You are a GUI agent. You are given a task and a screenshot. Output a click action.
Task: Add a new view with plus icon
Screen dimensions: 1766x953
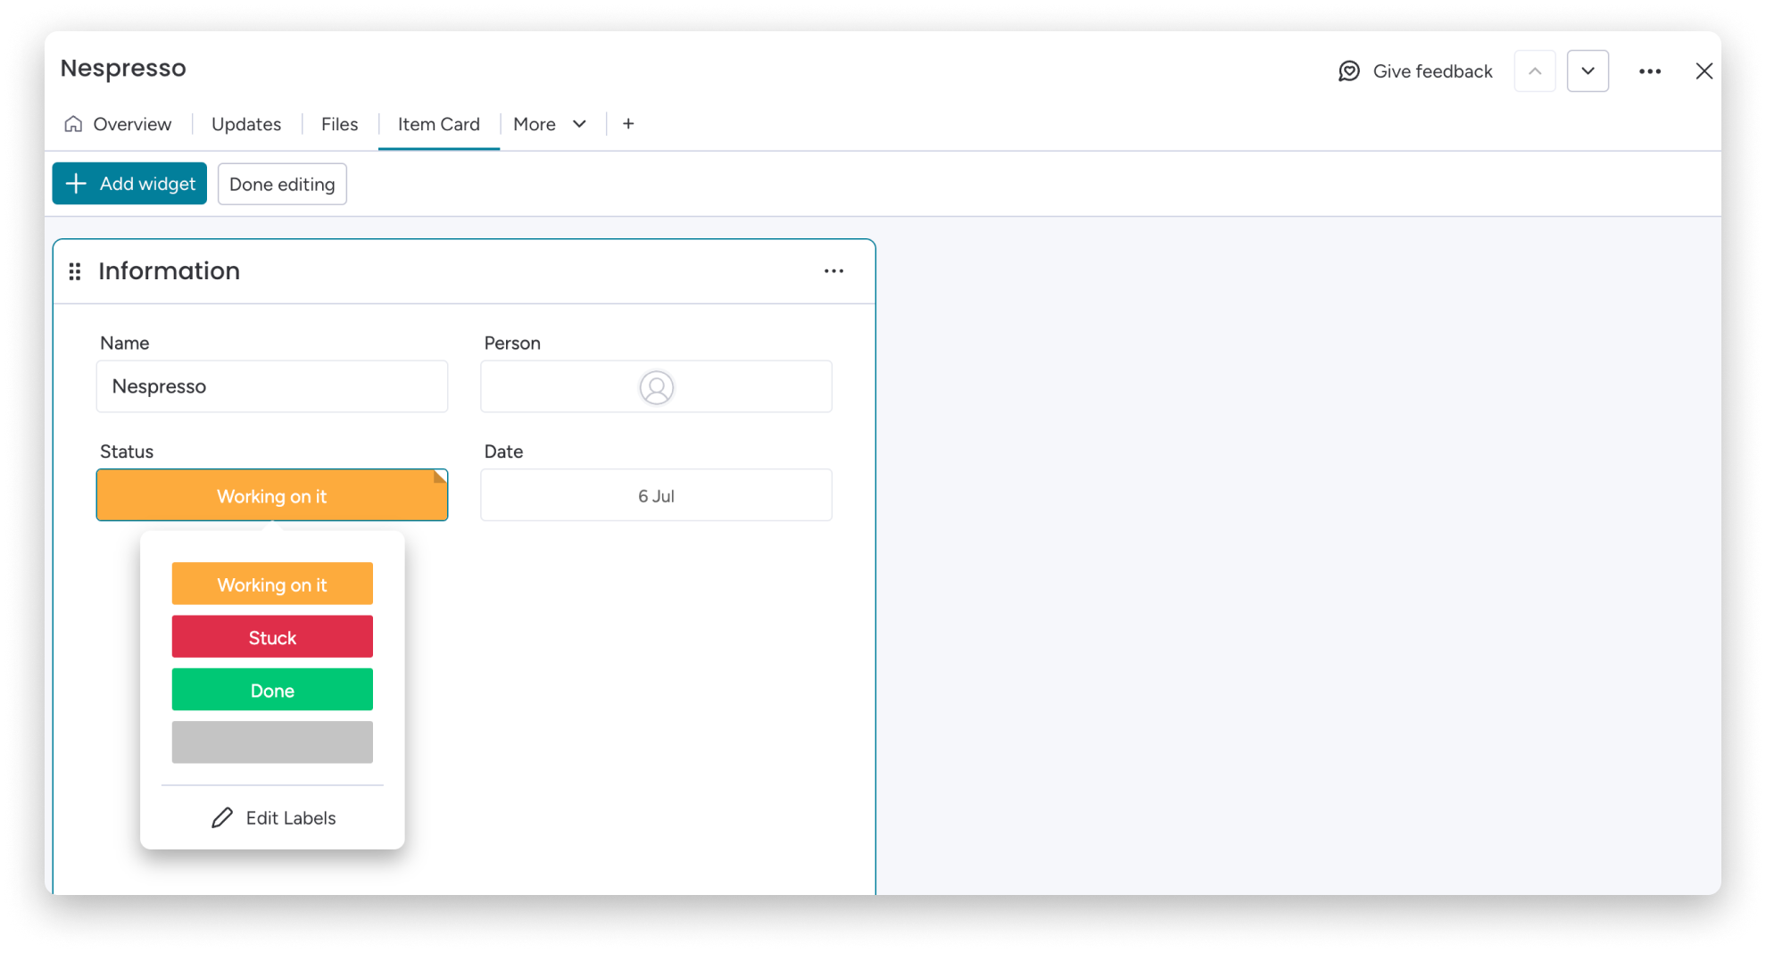628,124
